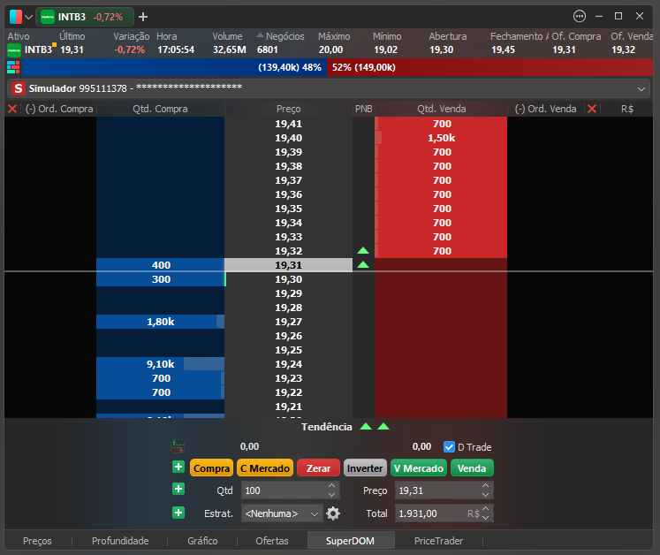Click the R$ column header
Image resolution: width=660 pixels, height=555 pixels.
pyautogui.click(x=626, y=109)
